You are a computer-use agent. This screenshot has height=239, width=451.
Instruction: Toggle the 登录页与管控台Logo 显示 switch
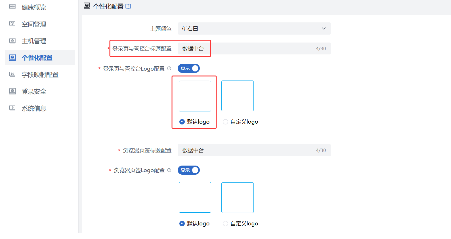(x=189, y=68)
